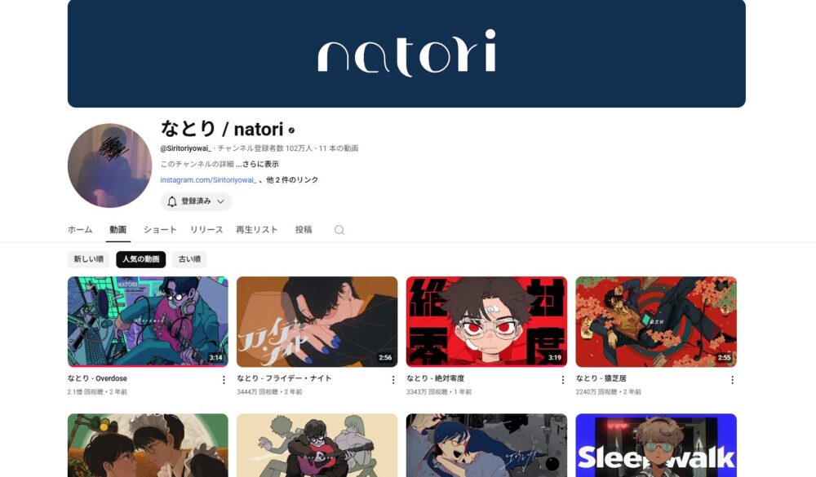Show the 他 2 件のリンク additional links
Viewport: 816px width, 477px height.
pos(292,180)
